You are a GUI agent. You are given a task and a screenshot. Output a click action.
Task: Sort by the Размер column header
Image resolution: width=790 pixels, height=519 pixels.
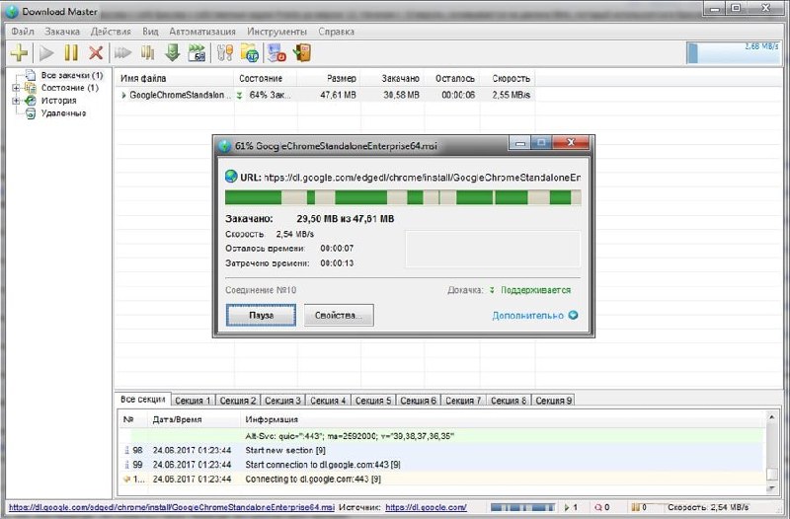pyautogui.click(x=329, y=79)
